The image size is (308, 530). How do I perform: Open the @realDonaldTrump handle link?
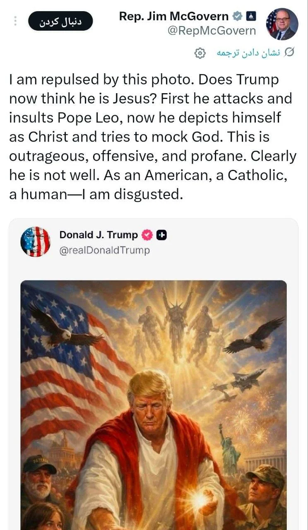pyautogui.click(x=104, y=251)
